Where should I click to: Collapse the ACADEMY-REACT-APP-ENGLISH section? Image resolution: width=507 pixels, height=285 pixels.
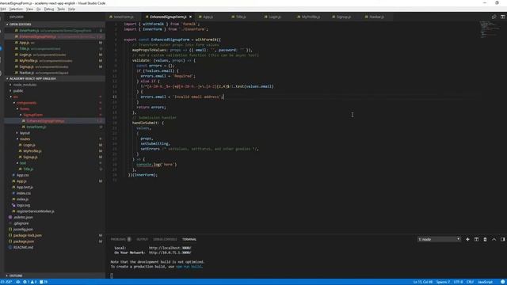tap(7, 78)
